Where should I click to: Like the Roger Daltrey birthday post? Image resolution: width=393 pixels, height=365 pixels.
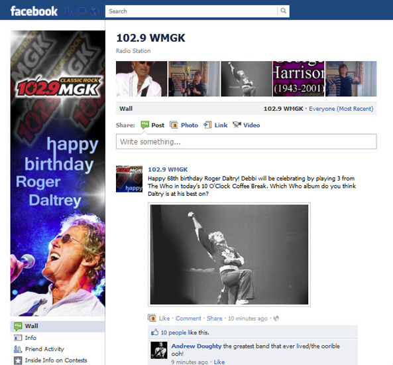pos(164,319)
